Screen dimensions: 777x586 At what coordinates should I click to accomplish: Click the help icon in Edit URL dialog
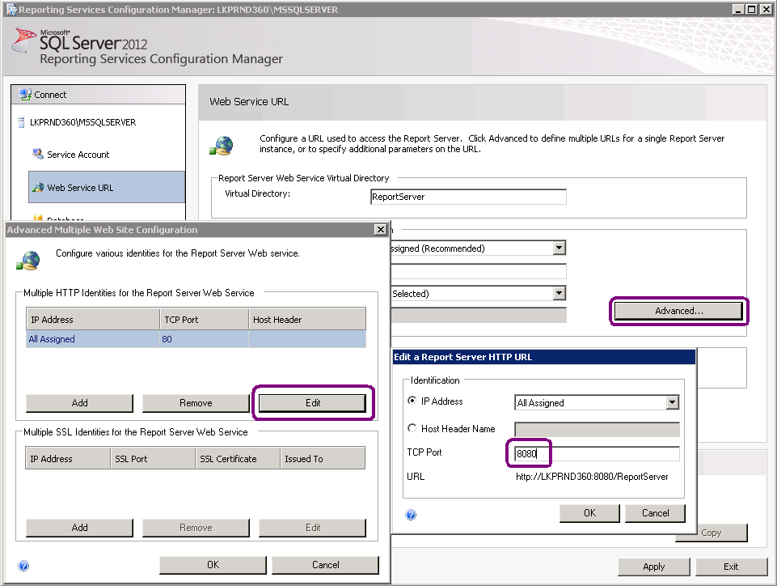(x=411, y=515)
